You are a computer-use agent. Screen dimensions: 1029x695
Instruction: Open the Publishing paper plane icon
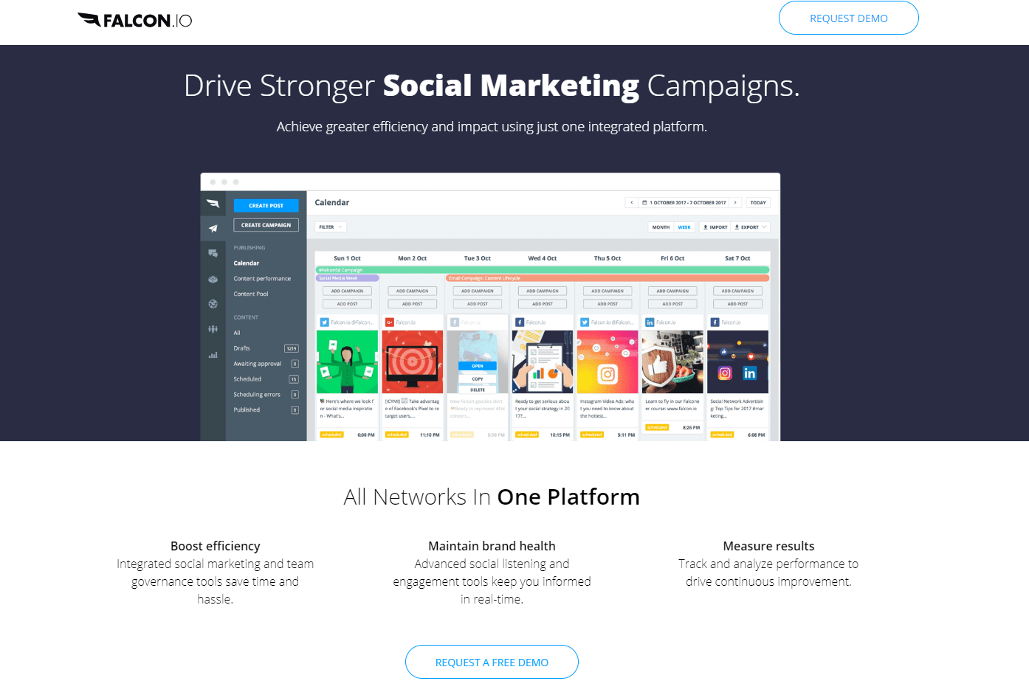tap(213, 229)
